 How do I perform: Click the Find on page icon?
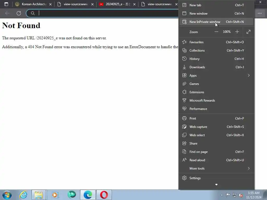pos(184,152)
